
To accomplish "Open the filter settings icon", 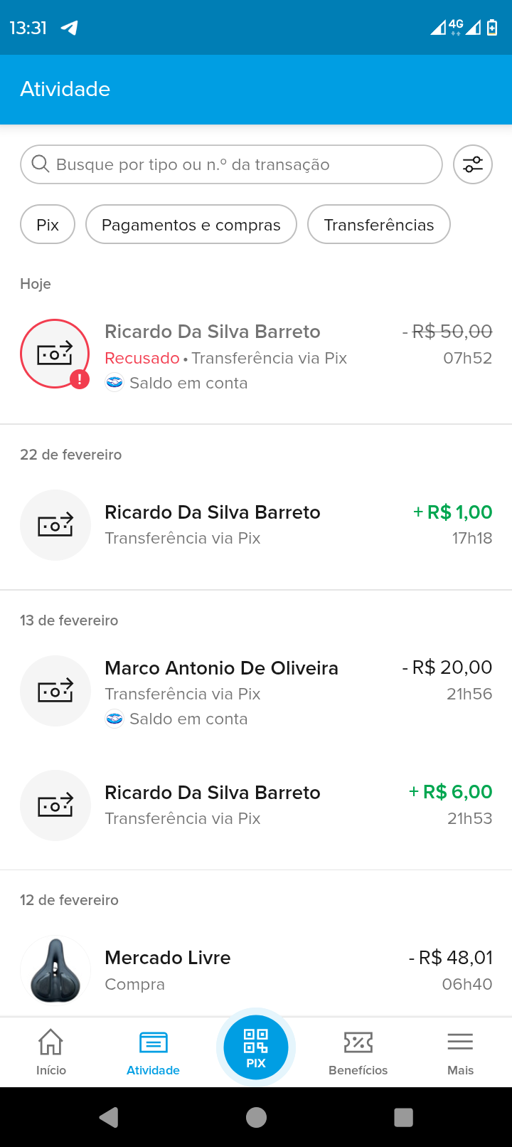I will tap(473, 164).
